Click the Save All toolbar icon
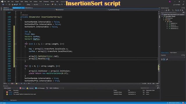Viewport: 186px width, 104px height. 17,5
